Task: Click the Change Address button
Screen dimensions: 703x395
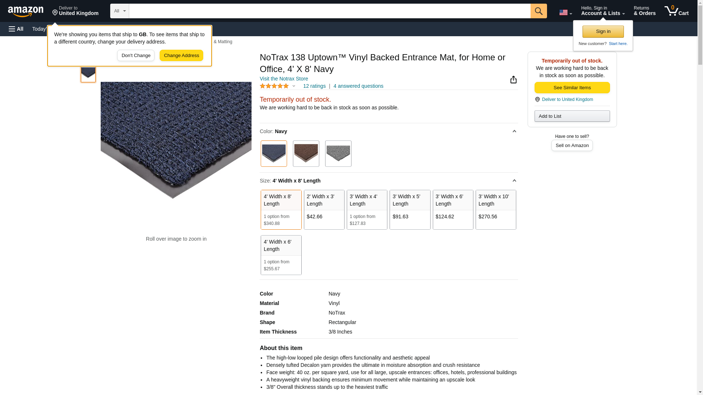Action: pyautogui.click(x=181, y=56)
